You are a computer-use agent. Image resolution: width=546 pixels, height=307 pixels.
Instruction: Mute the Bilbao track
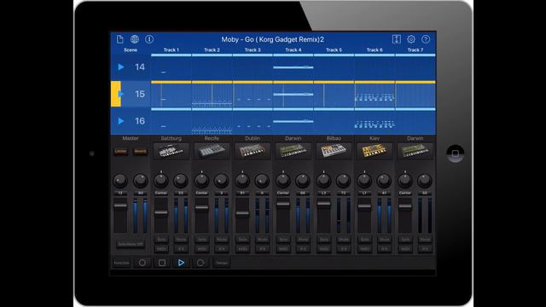pyautogui.click(x=344, y=240)
